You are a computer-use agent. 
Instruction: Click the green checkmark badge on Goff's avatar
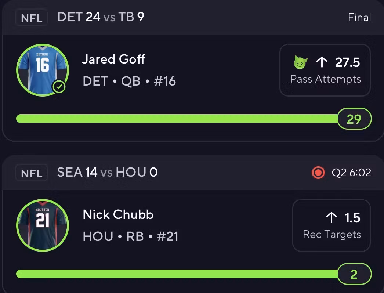point(60,87)
